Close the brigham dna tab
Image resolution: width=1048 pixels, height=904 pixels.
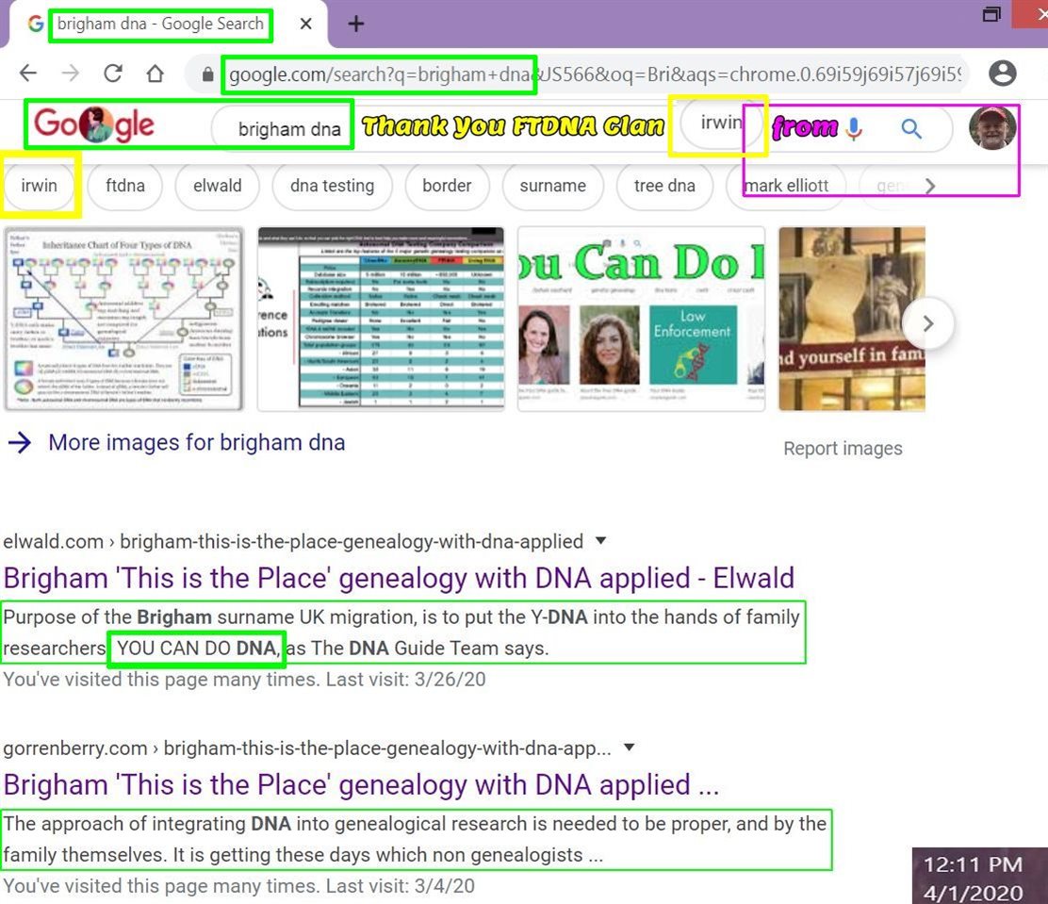pyautogui.click(x=306, y=25)
